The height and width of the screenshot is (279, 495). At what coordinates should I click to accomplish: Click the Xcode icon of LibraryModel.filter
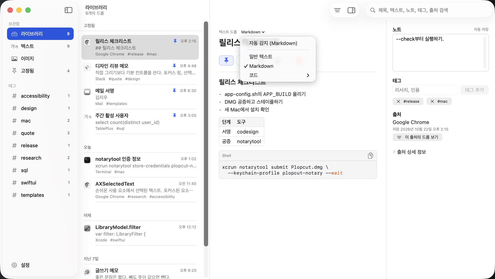[87, 228]
